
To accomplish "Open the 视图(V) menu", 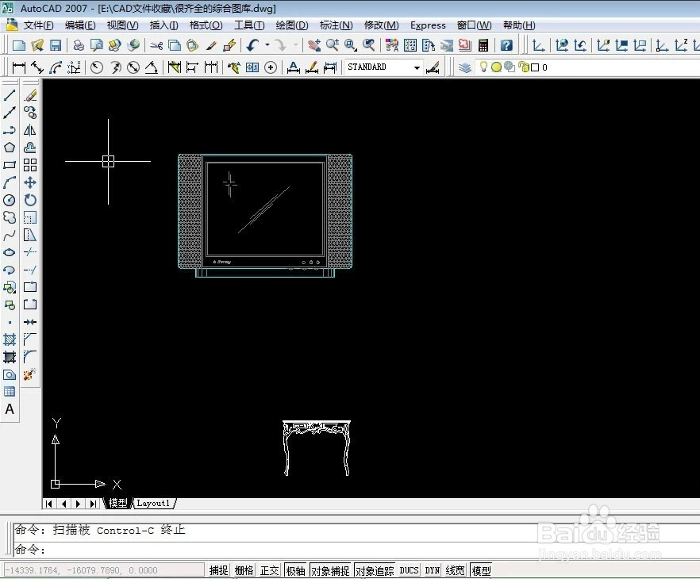I will [122, 25].
